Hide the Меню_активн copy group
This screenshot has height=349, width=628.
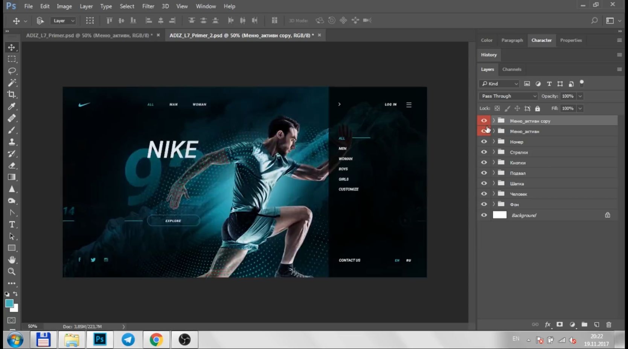click(484, 121)
